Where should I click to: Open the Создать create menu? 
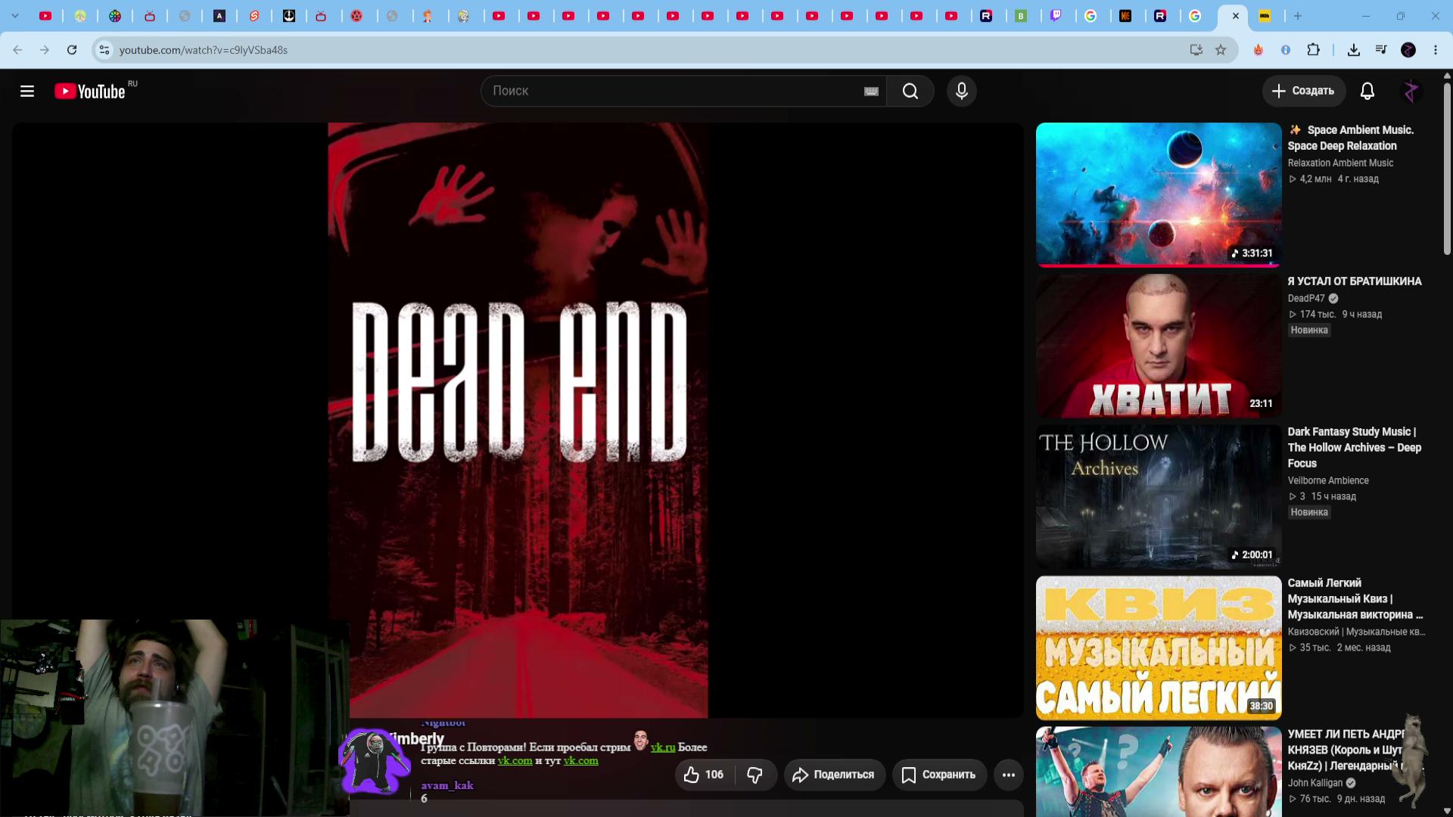1303,92
